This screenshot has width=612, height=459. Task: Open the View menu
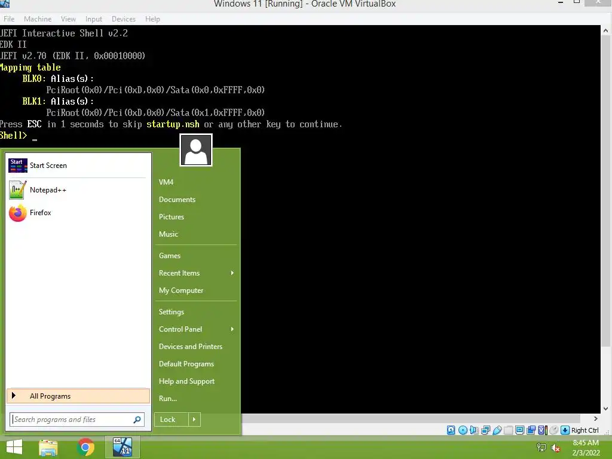pyautogui.click(x=68, y=19)
